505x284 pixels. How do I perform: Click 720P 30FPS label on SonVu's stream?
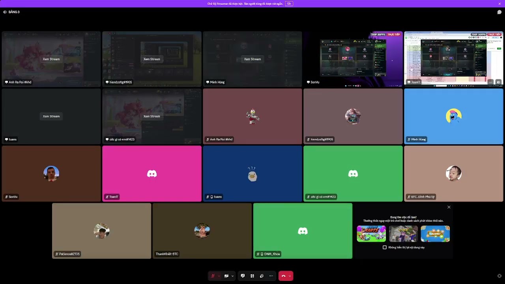[x=378, y=35]
